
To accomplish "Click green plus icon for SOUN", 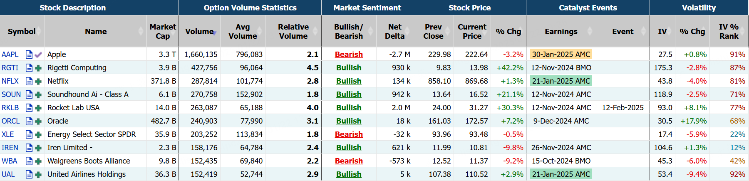I will [x=38, y=94].
